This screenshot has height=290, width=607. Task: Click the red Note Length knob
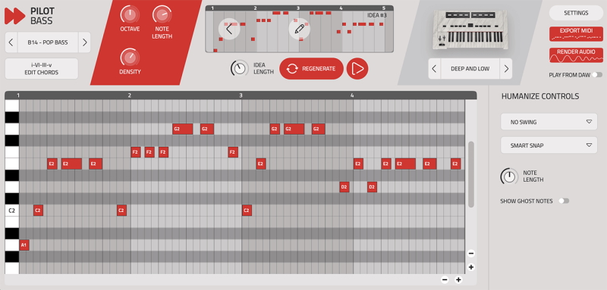click(162, 14)
